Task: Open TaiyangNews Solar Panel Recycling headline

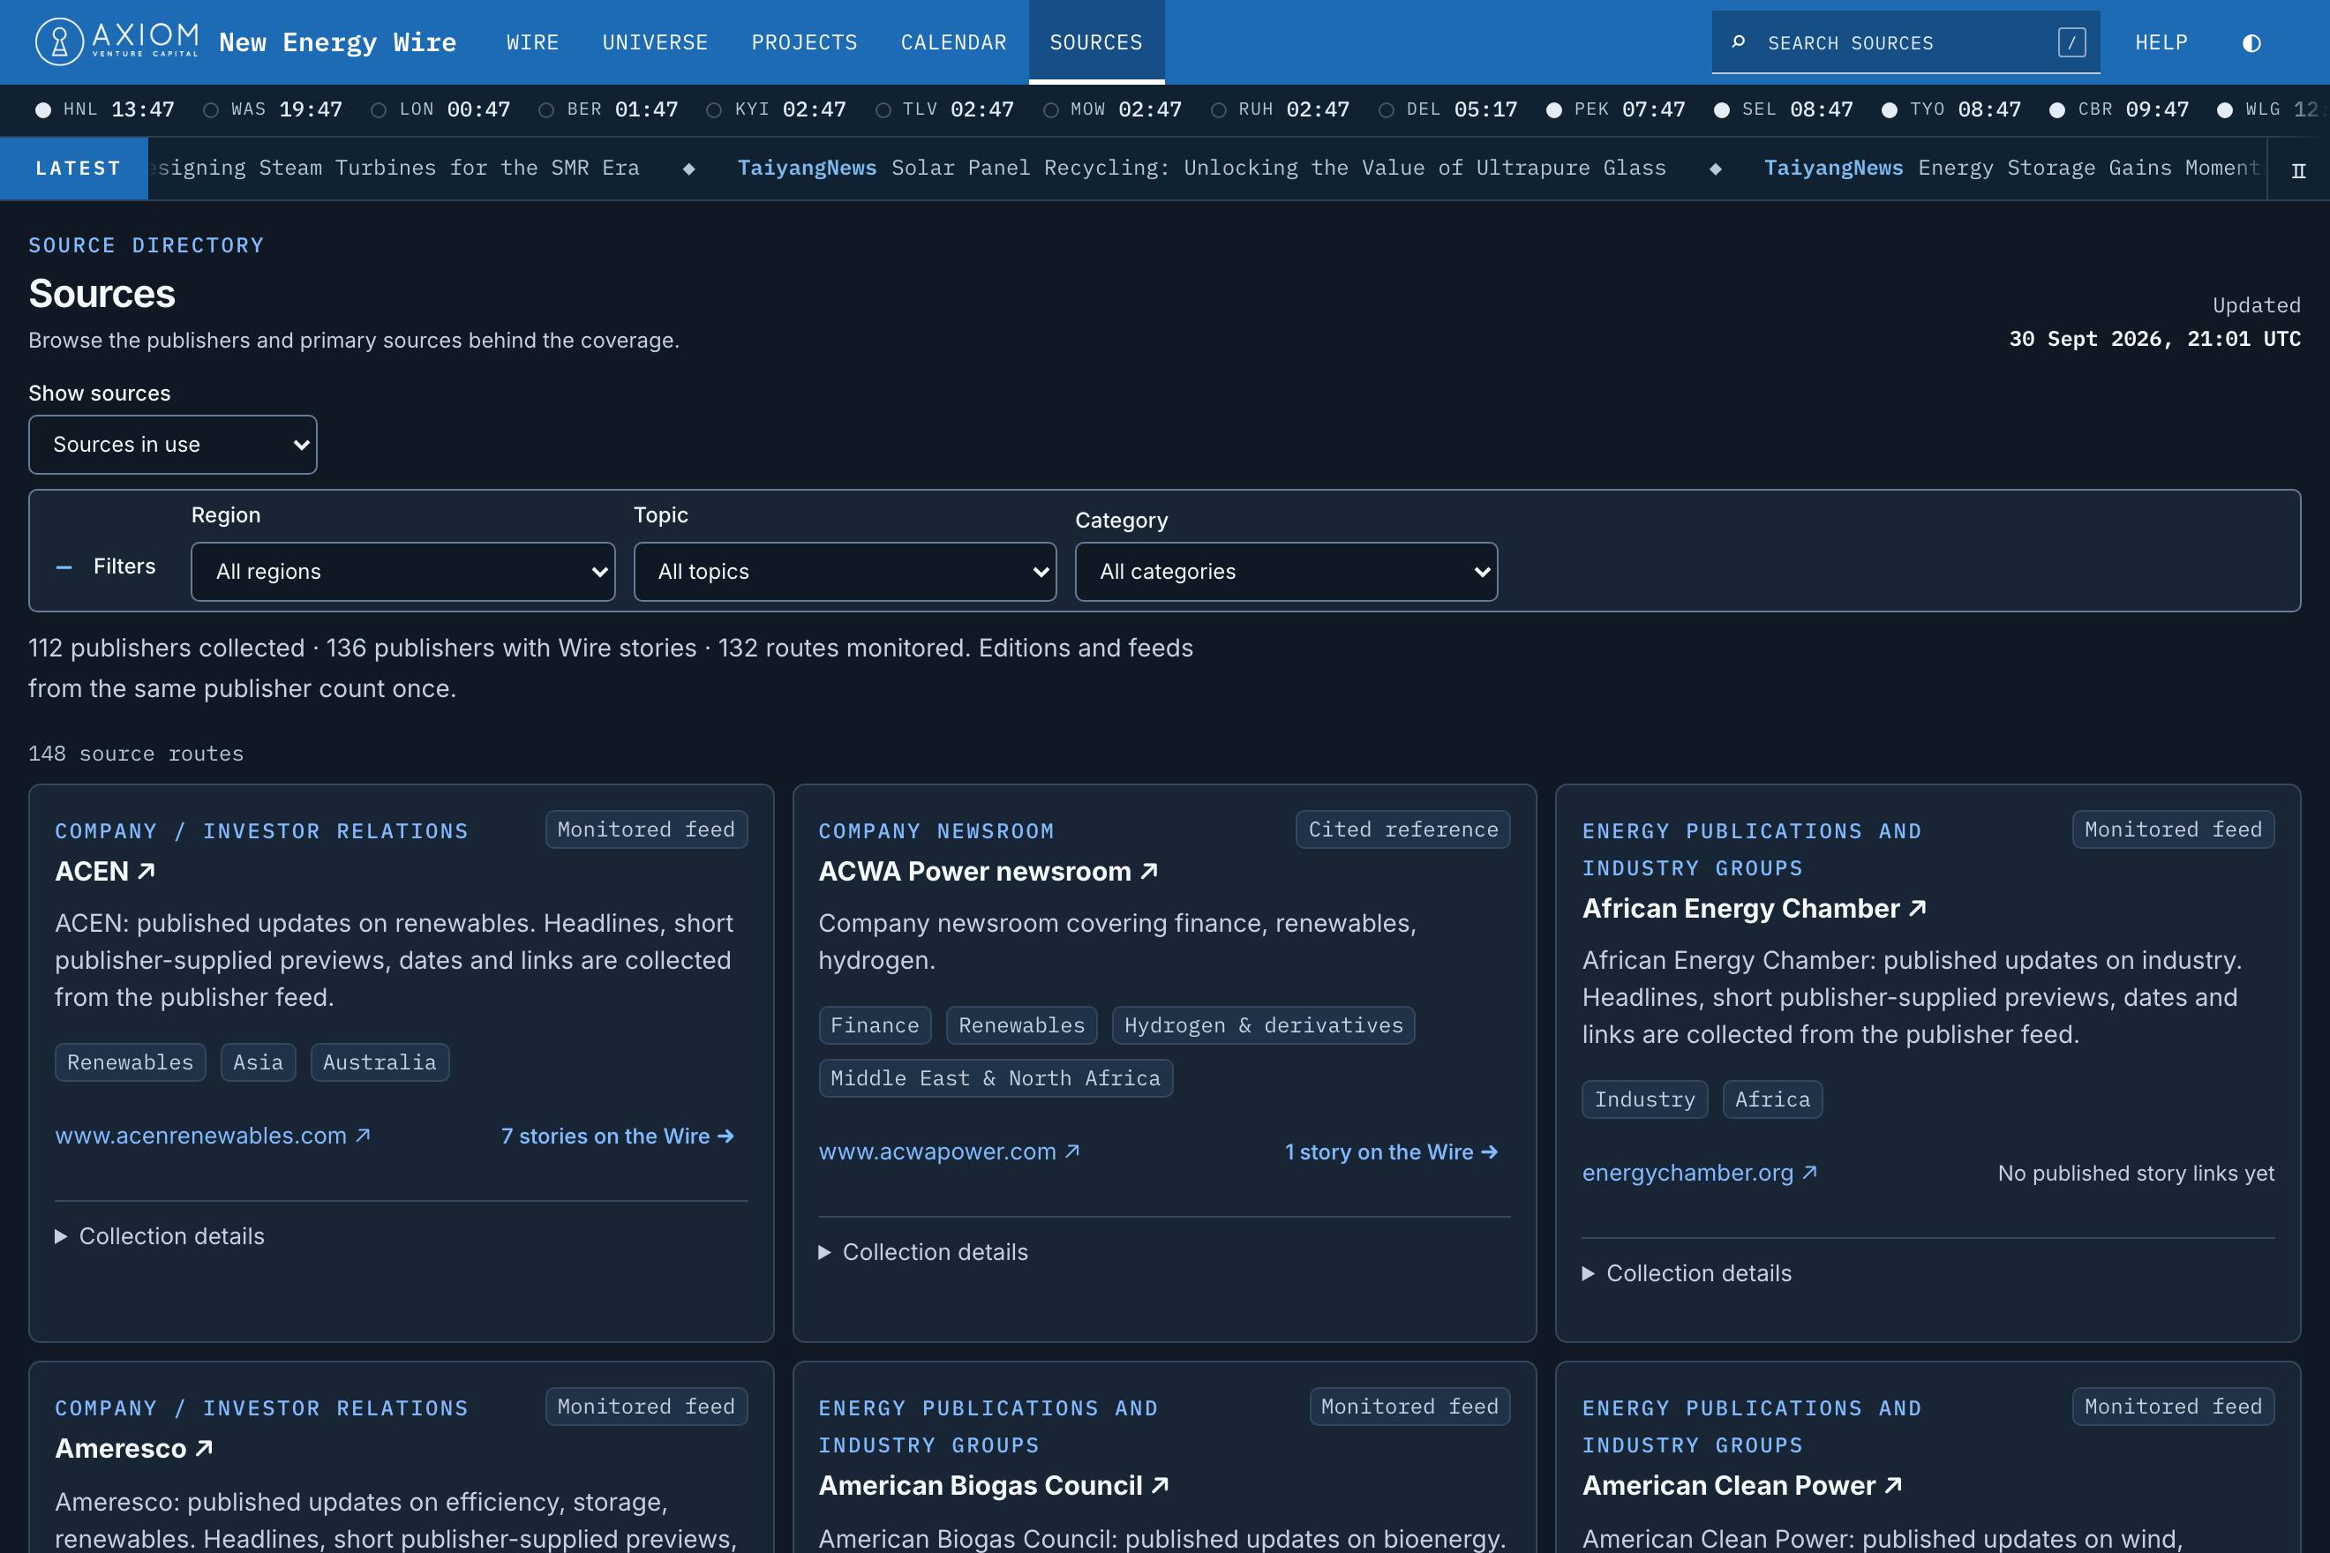Action: coord(1202,169)
